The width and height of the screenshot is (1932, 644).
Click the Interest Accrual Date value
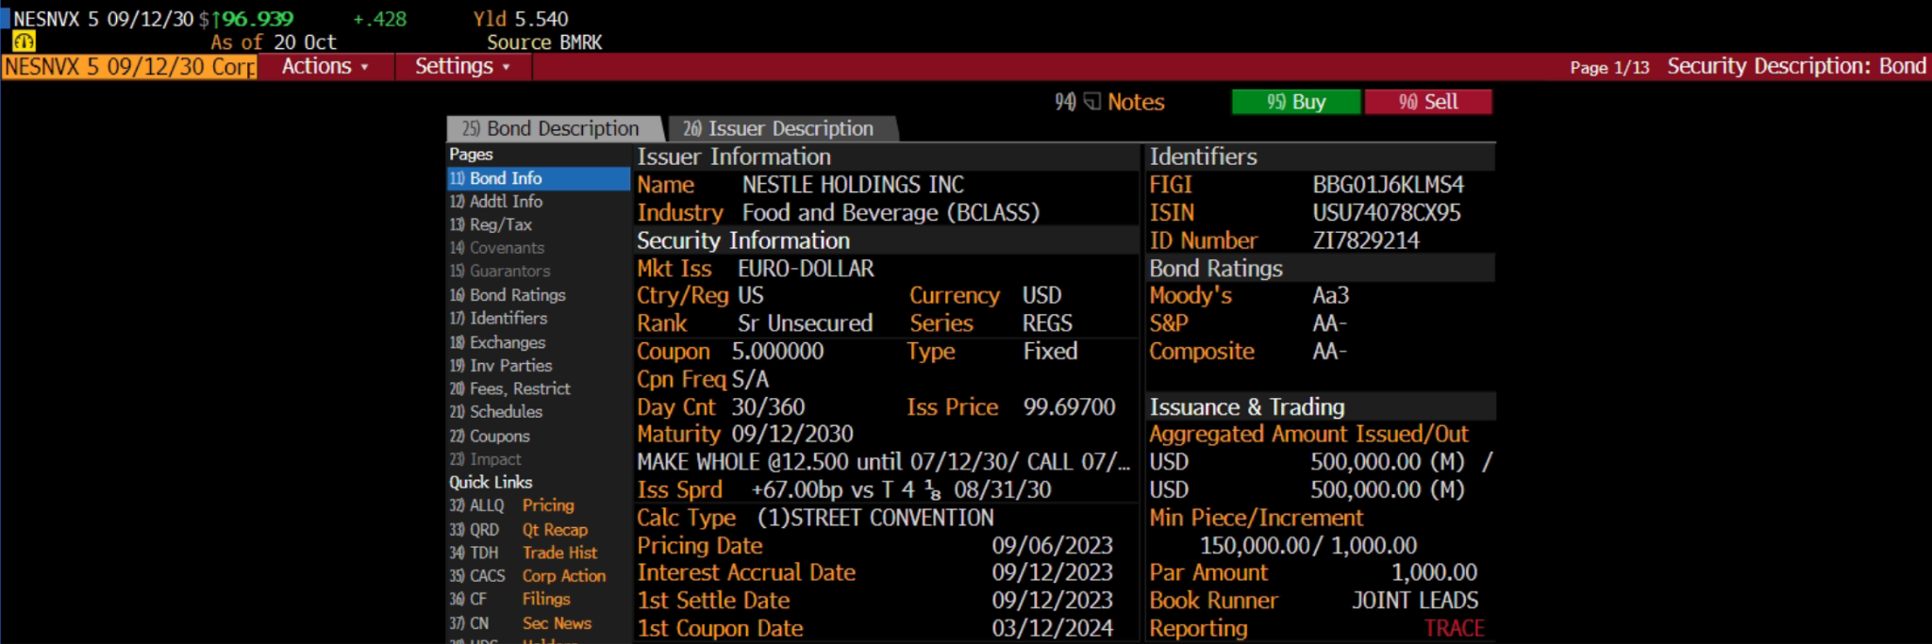[1052, 573]
